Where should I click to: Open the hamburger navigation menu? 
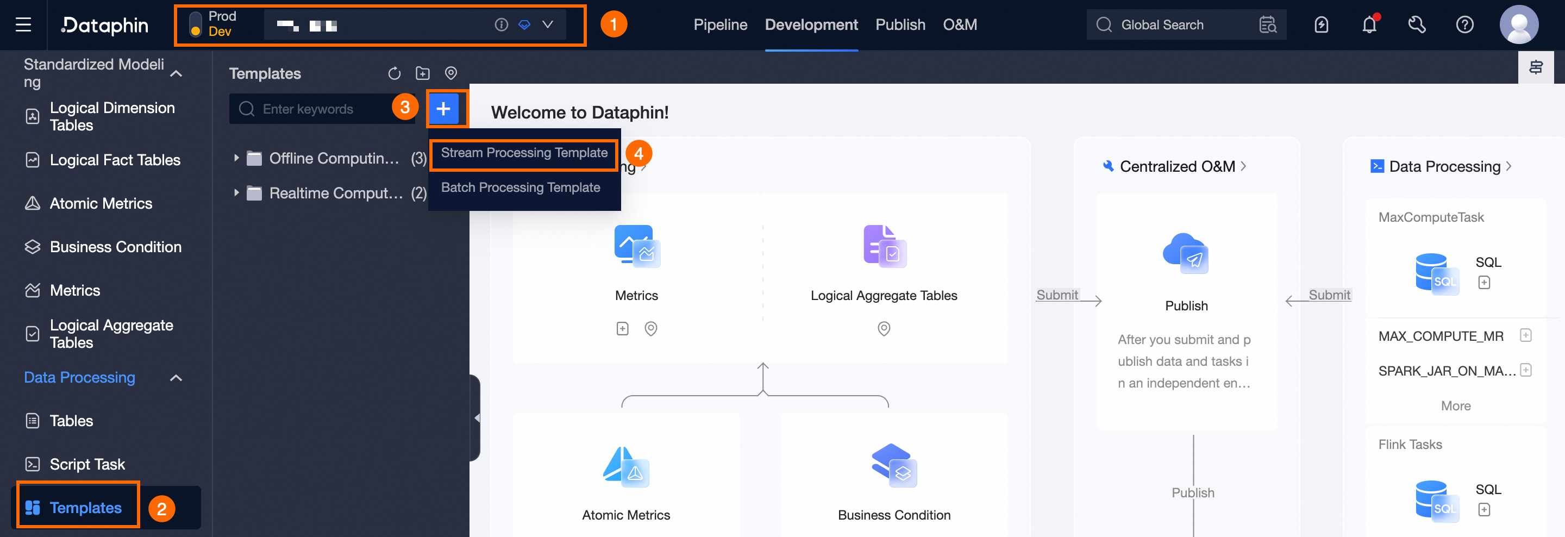tap(23, 25)
